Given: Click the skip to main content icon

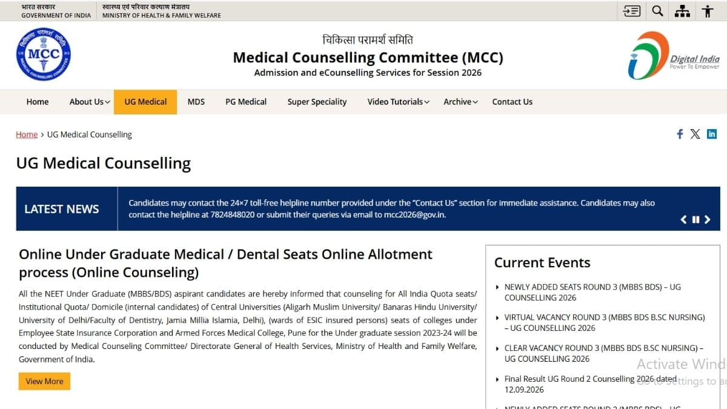Looking at the screenshot, I should 632,11.
